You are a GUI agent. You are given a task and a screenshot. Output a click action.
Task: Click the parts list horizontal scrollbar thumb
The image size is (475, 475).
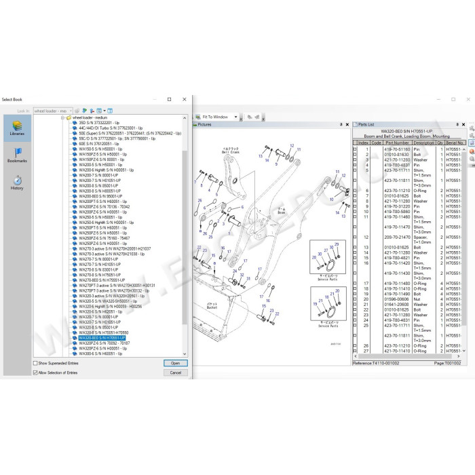click(406, 356)
